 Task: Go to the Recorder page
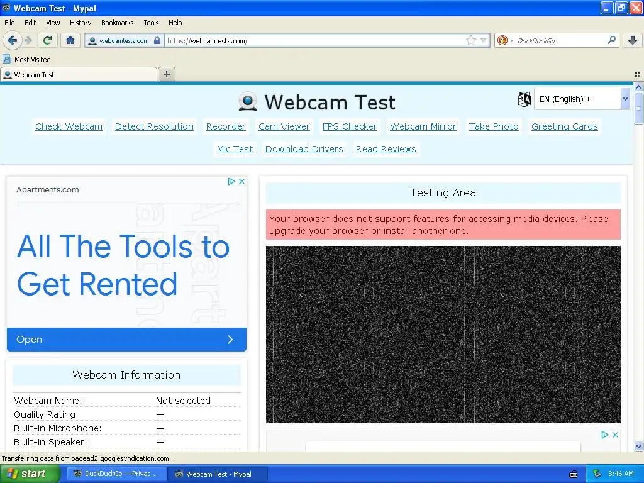click(226, 126)
